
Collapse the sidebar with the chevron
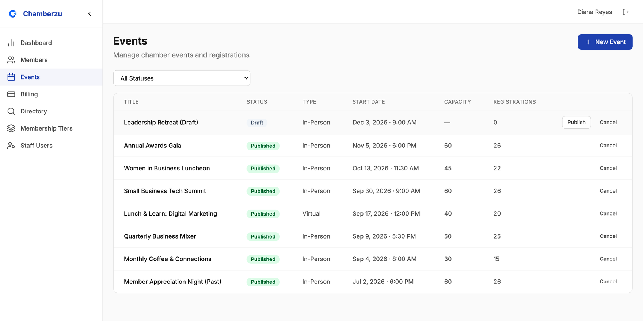pos(90,13)
